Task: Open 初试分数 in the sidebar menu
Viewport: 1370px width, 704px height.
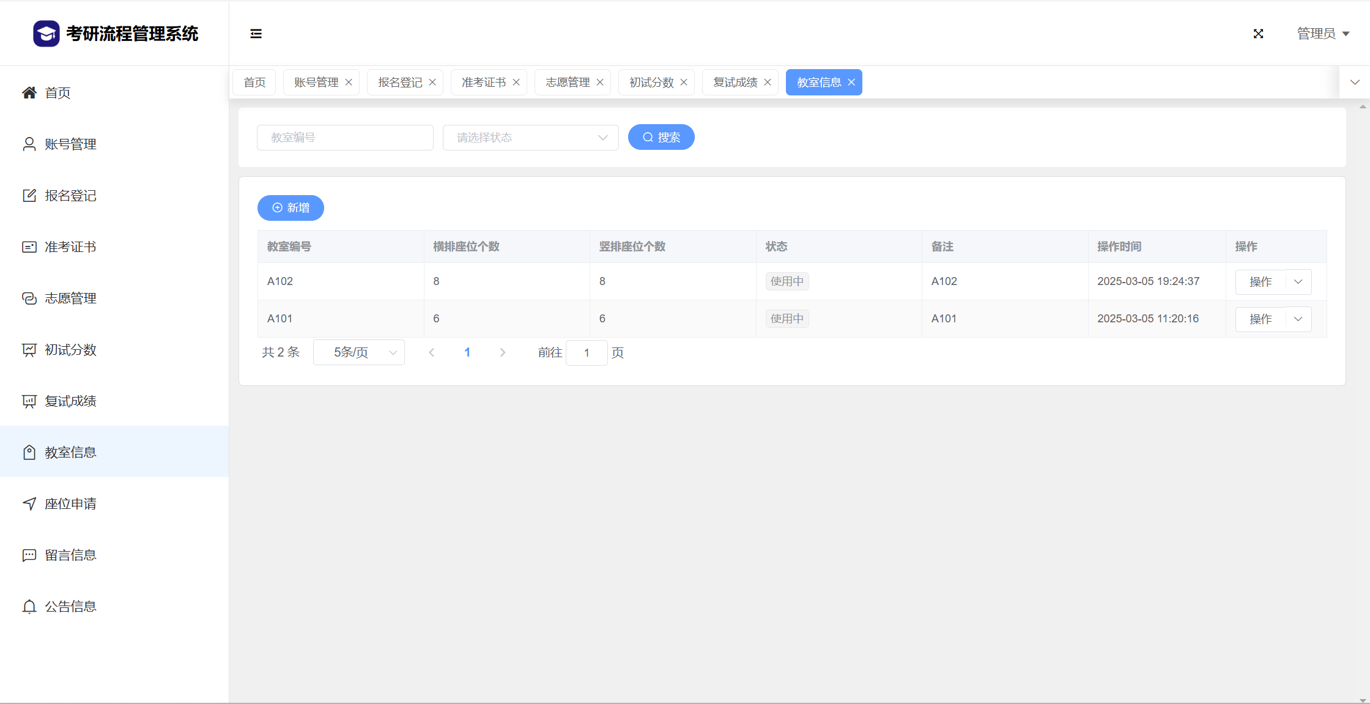Action: [70, 350]
